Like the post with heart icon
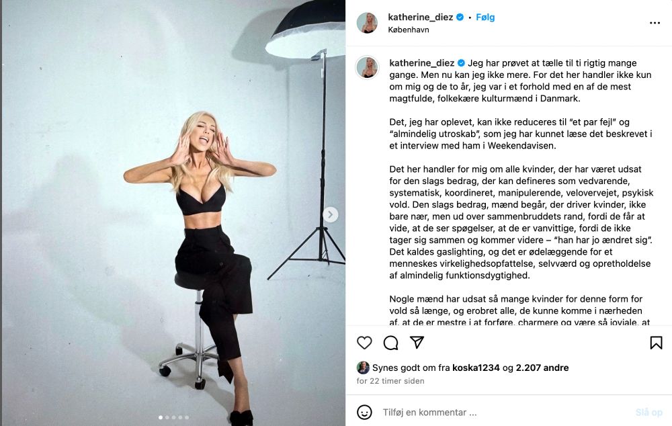The width and height of the screenshot is (672, 426). tap(364, 343)
